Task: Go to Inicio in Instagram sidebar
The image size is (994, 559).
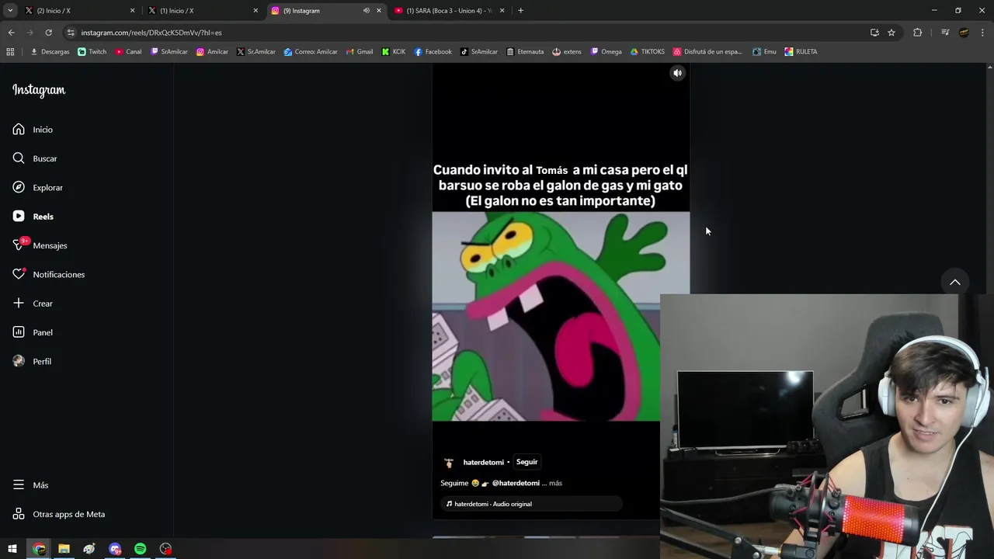Action: (x=33, y=130)
